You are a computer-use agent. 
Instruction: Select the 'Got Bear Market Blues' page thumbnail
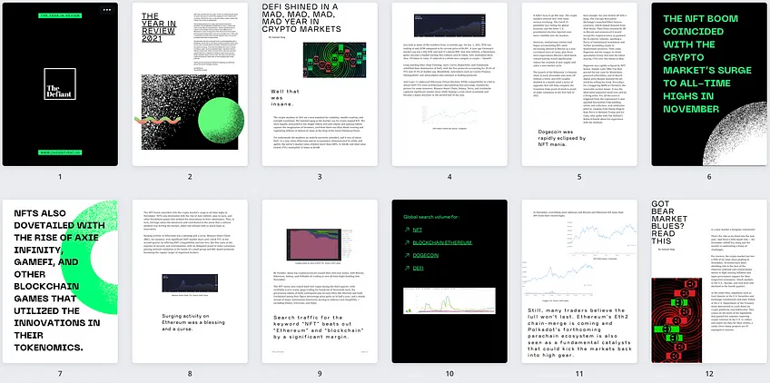tap(709, 281)
